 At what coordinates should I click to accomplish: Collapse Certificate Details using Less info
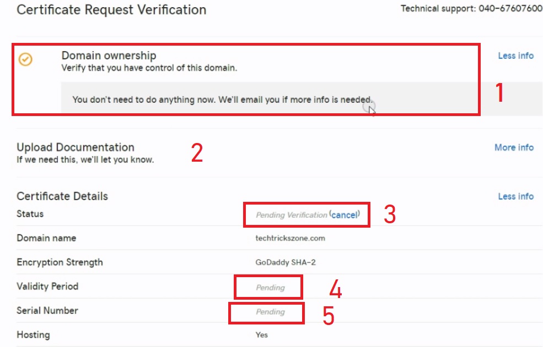click(x=515, y=196)
